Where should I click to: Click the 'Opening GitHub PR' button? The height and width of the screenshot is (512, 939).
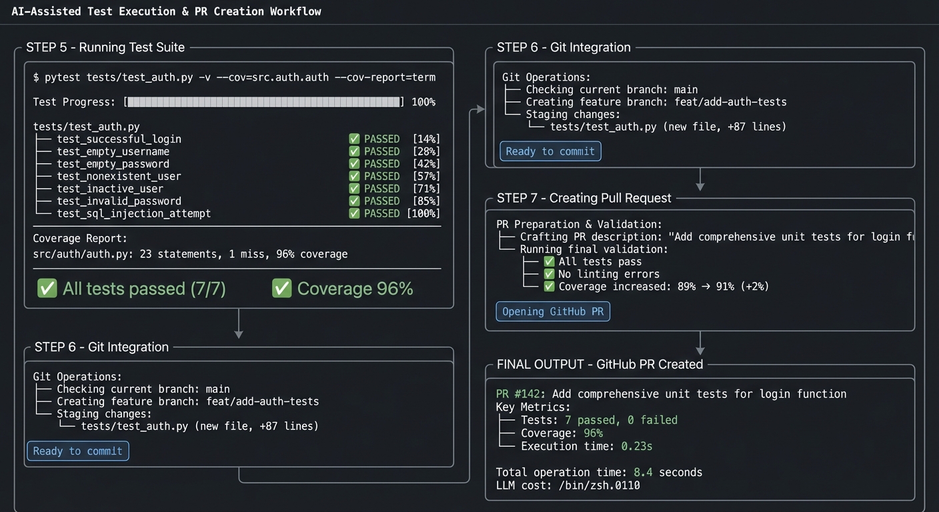point(552,311)
